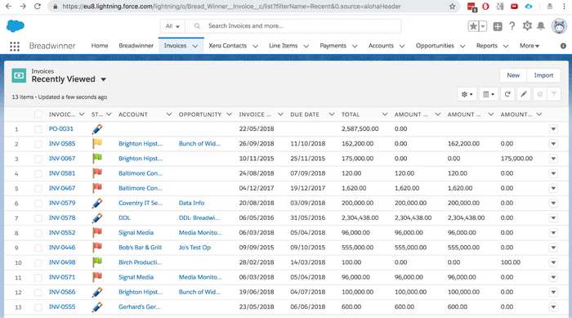572x318 pixels.
Task: Open the Payments tab
Action: 333,46
